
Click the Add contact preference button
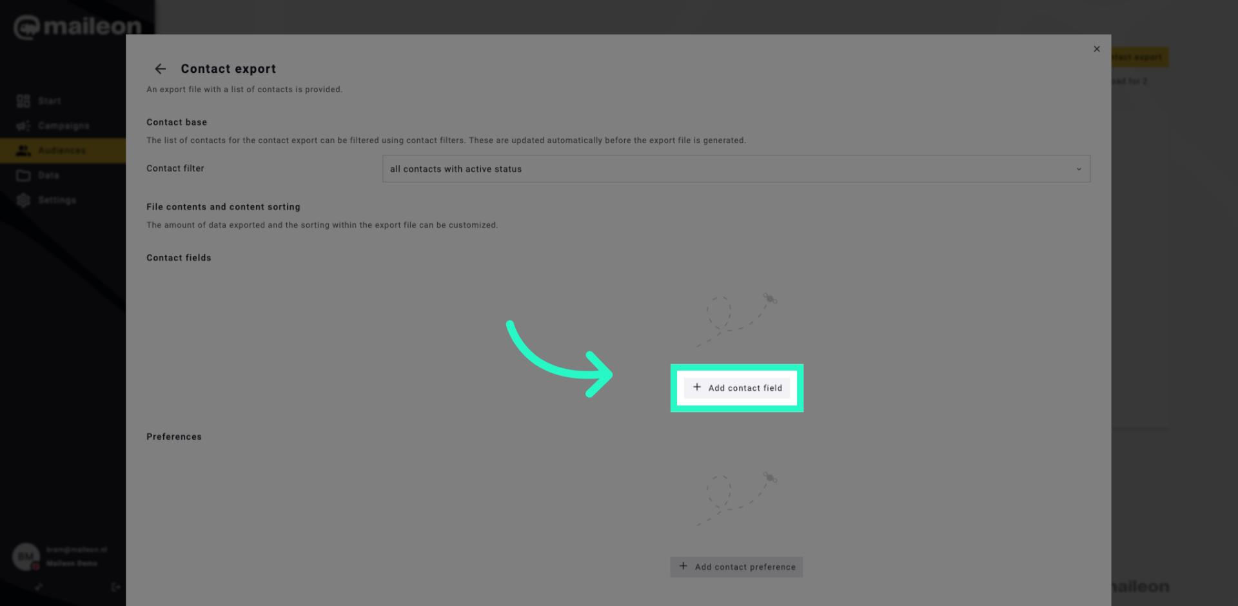tap(736, 567)
